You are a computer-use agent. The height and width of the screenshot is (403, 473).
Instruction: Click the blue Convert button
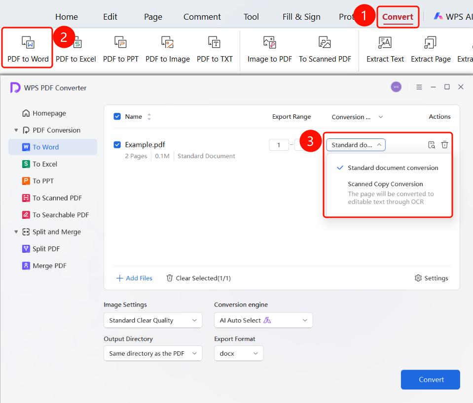pos(431,379)
